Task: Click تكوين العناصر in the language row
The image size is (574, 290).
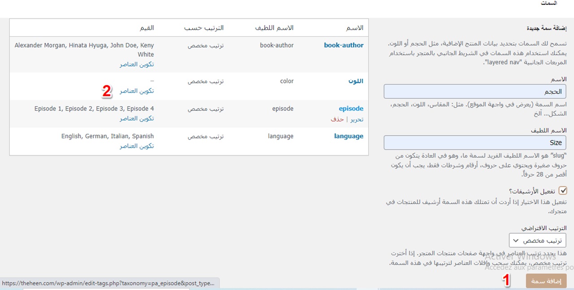Action: [x=137, y=146]
